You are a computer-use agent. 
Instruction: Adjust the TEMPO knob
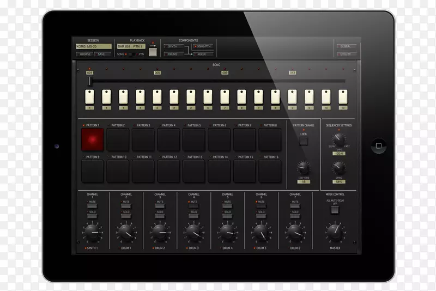pyautogui.click(x=339, y=140)
